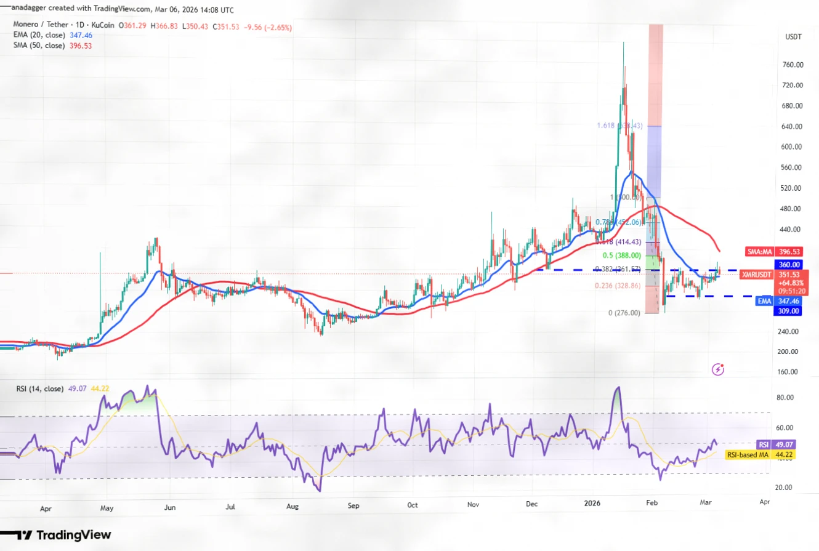
Task: Click the 760.00 label on the price axis
Action: point(791,65)
